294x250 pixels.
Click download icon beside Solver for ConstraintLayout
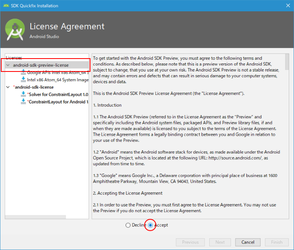tap(23, 94)
